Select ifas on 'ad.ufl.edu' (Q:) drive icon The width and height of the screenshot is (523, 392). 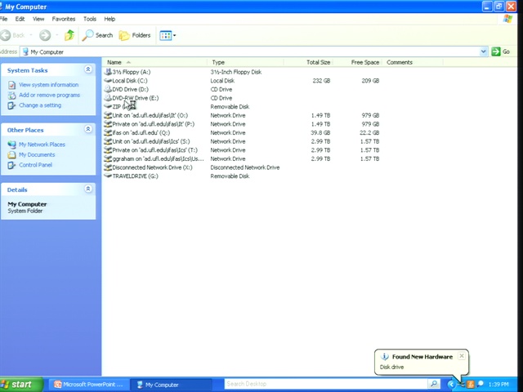click(x=108, y=132)
